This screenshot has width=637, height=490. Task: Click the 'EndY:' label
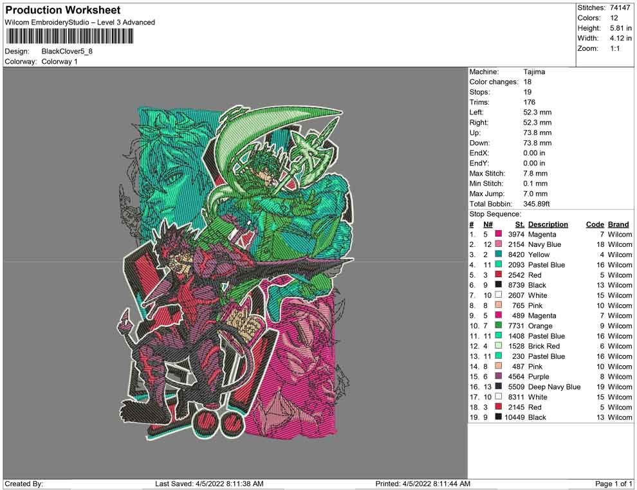click(479, 163)
